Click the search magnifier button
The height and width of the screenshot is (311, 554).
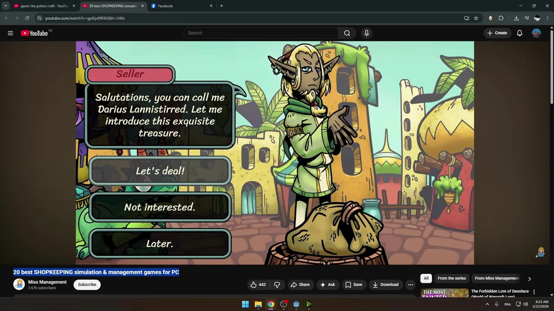tap(347, 33)
